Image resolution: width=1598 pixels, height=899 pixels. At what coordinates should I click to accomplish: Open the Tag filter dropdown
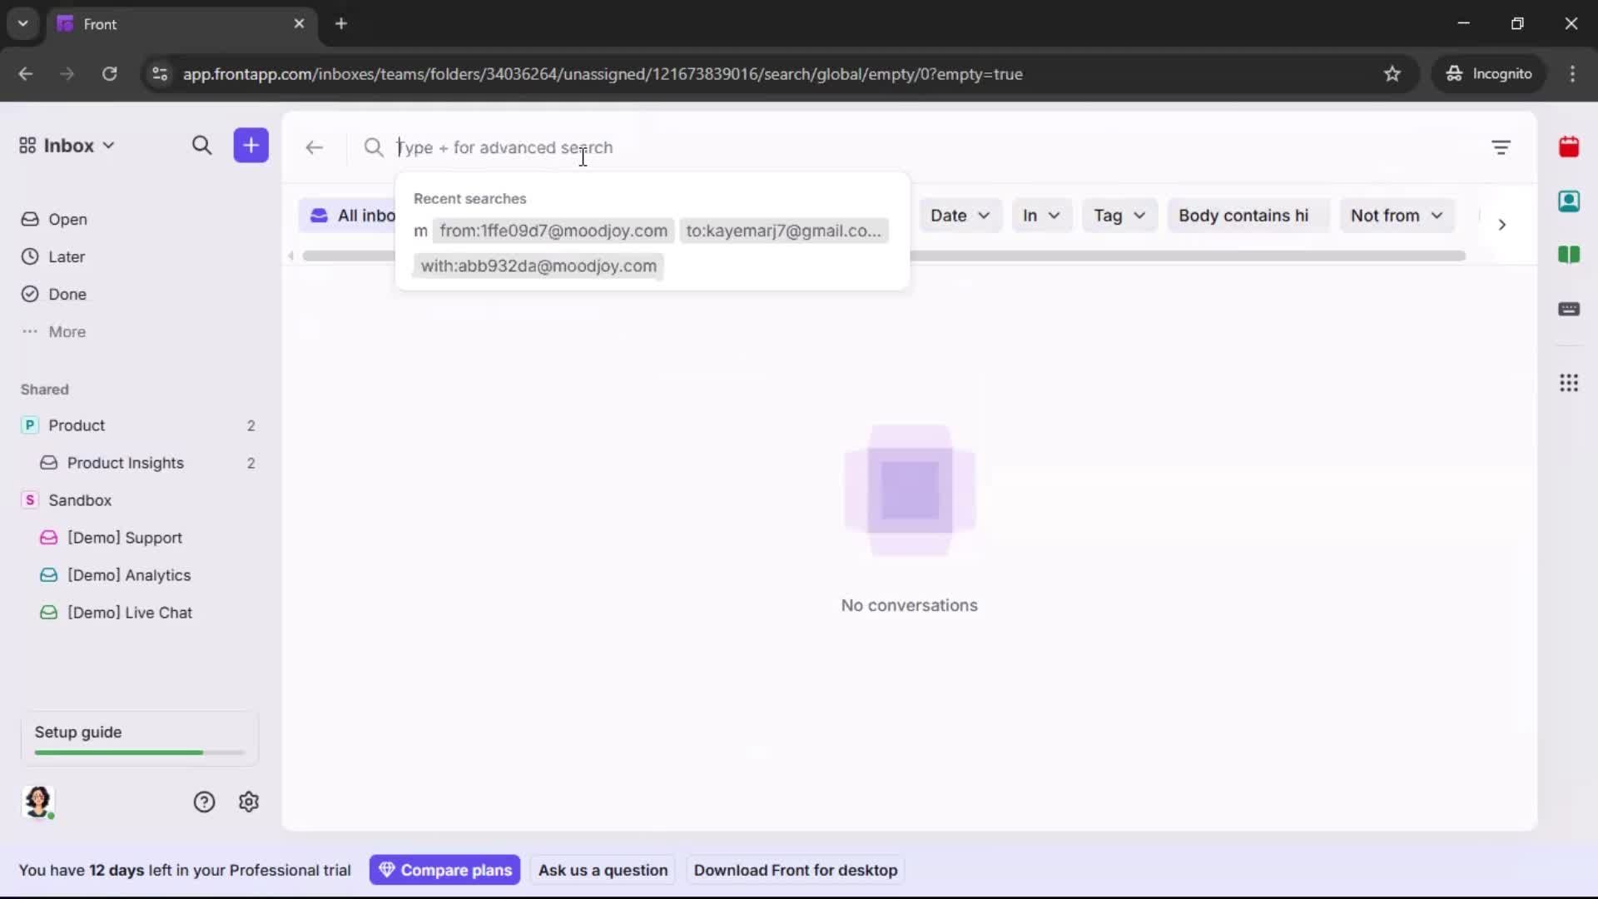coord(1119,215)
